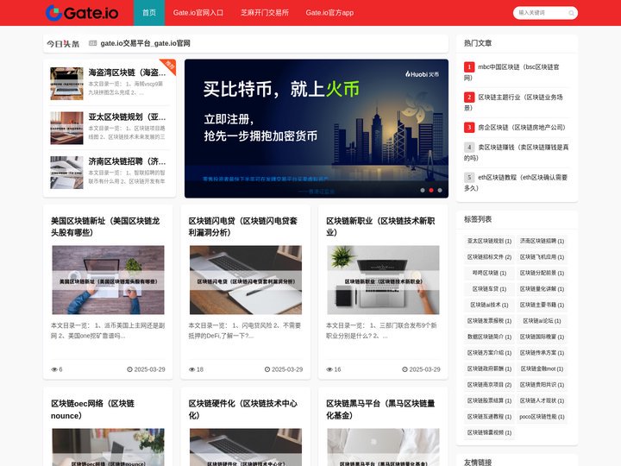Click the clock icon on 美国区块链新址 card

[x=129, y=369]
